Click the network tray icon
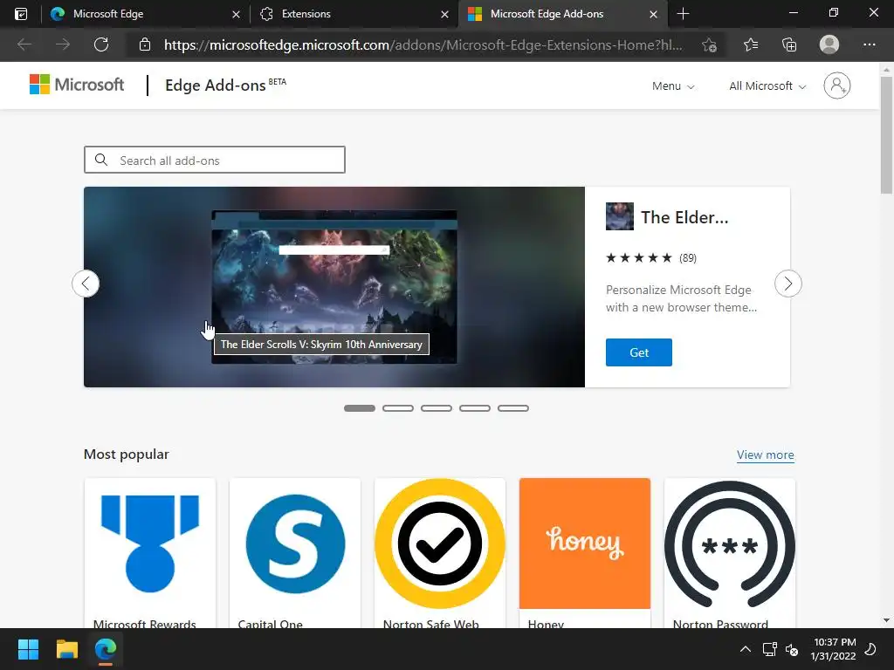 coord(770,649)
